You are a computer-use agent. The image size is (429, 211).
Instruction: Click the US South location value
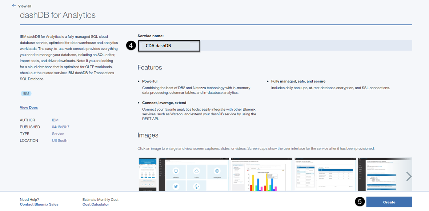point(60,141)
